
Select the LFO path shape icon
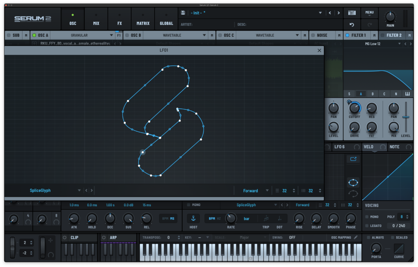point(353,183)
